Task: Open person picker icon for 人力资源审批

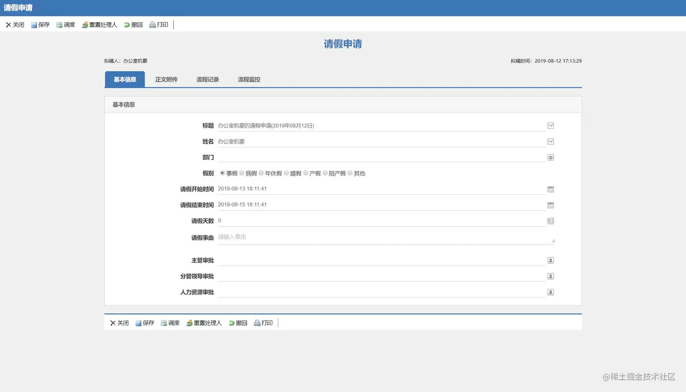Action: [x=550, y=292]
